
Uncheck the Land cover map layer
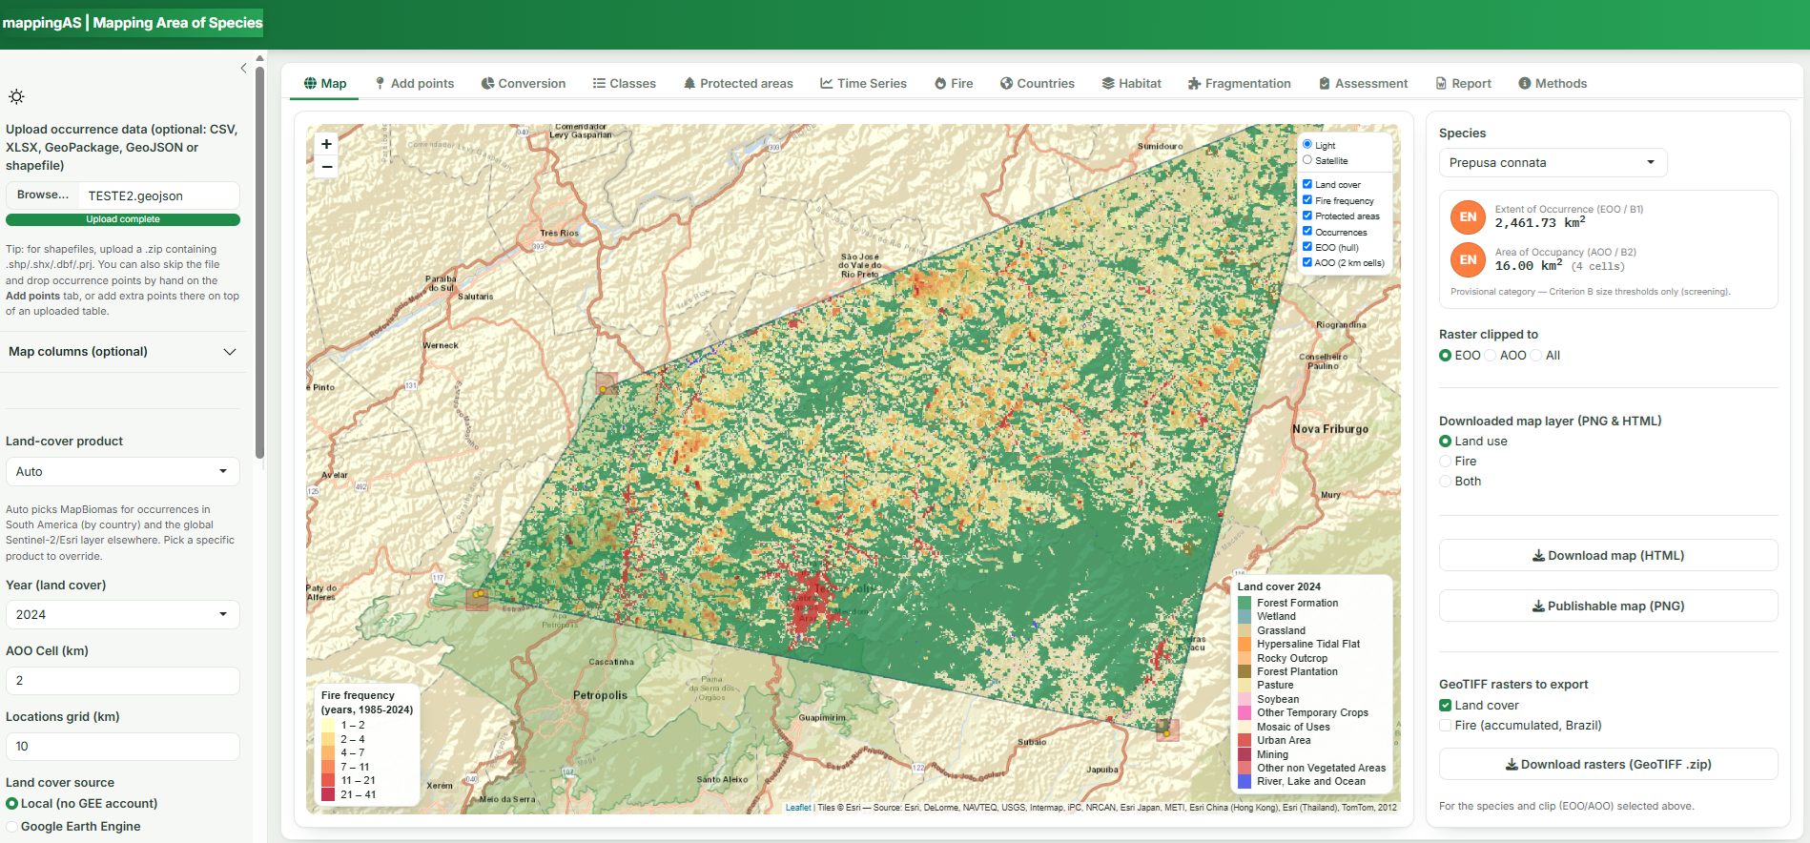1307,184
